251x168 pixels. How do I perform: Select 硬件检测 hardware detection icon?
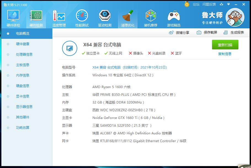[36, 18]
